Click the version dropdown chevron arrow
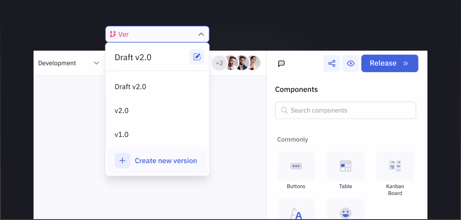The image size is (461, 220). pos(201,34)
